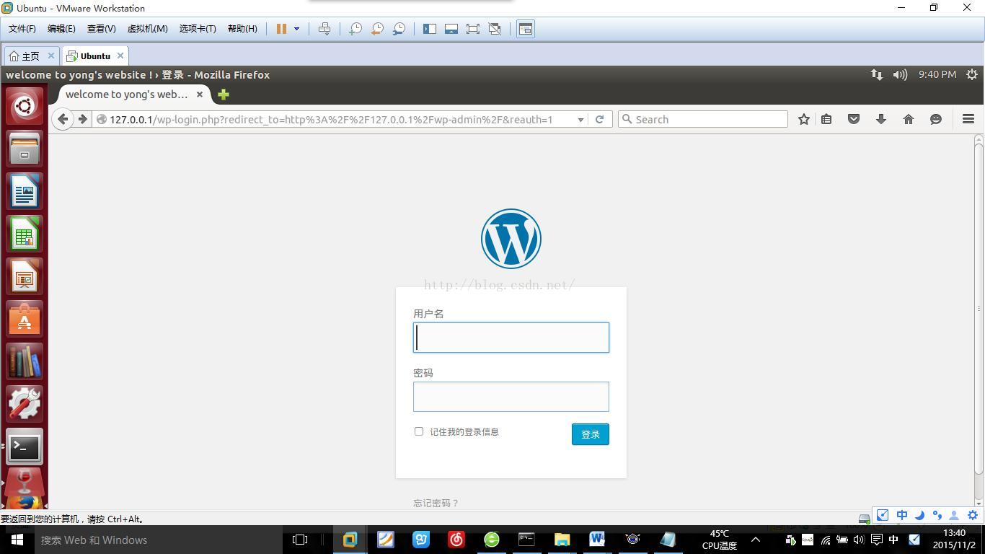Open Ubuntu system gear menu

coord(972,74)
